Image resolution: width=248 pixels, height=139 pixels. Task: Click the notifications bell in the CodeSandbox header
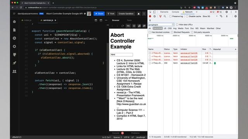(139, 14)
